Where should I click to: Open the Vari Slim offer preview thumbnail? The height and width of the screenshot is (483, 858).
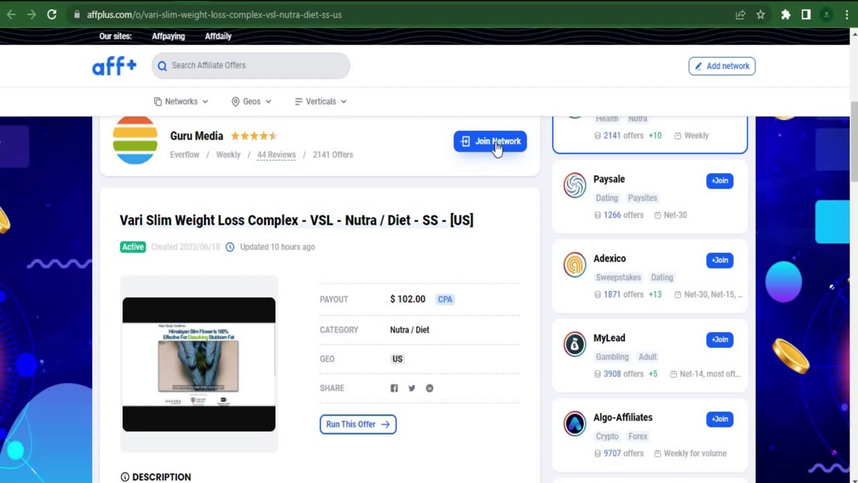coord(198,364)
